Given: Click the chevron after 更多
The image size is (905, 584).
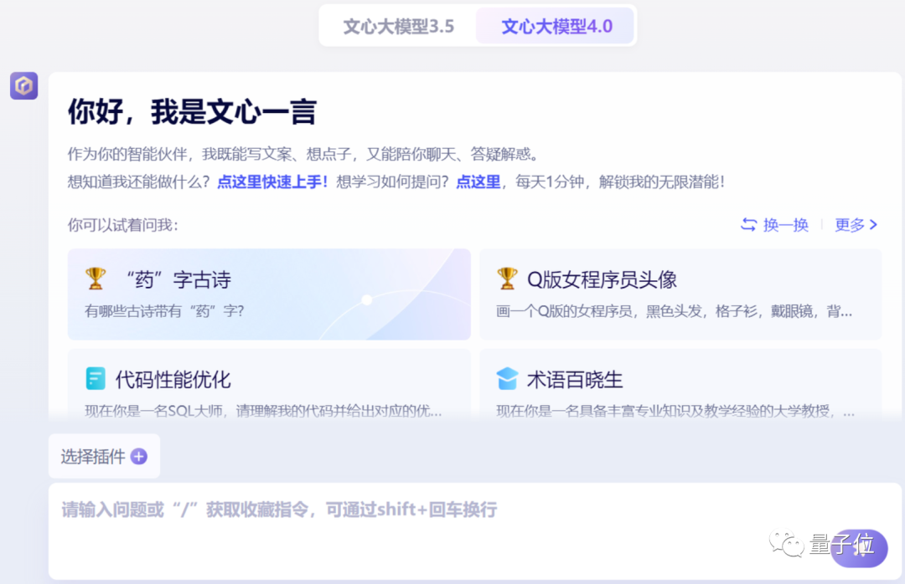Looking at the screenshot, I should click(x=874, y=224).
